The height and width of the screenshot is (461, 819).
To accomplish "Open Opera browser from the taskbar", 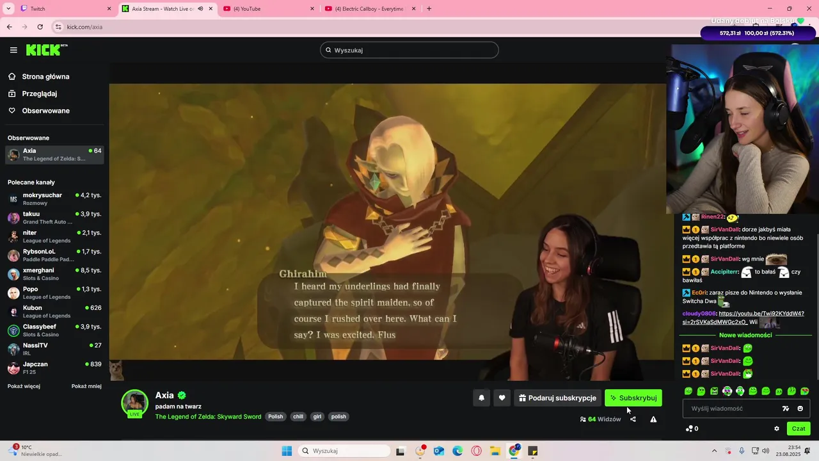I will tap(476, 451).
